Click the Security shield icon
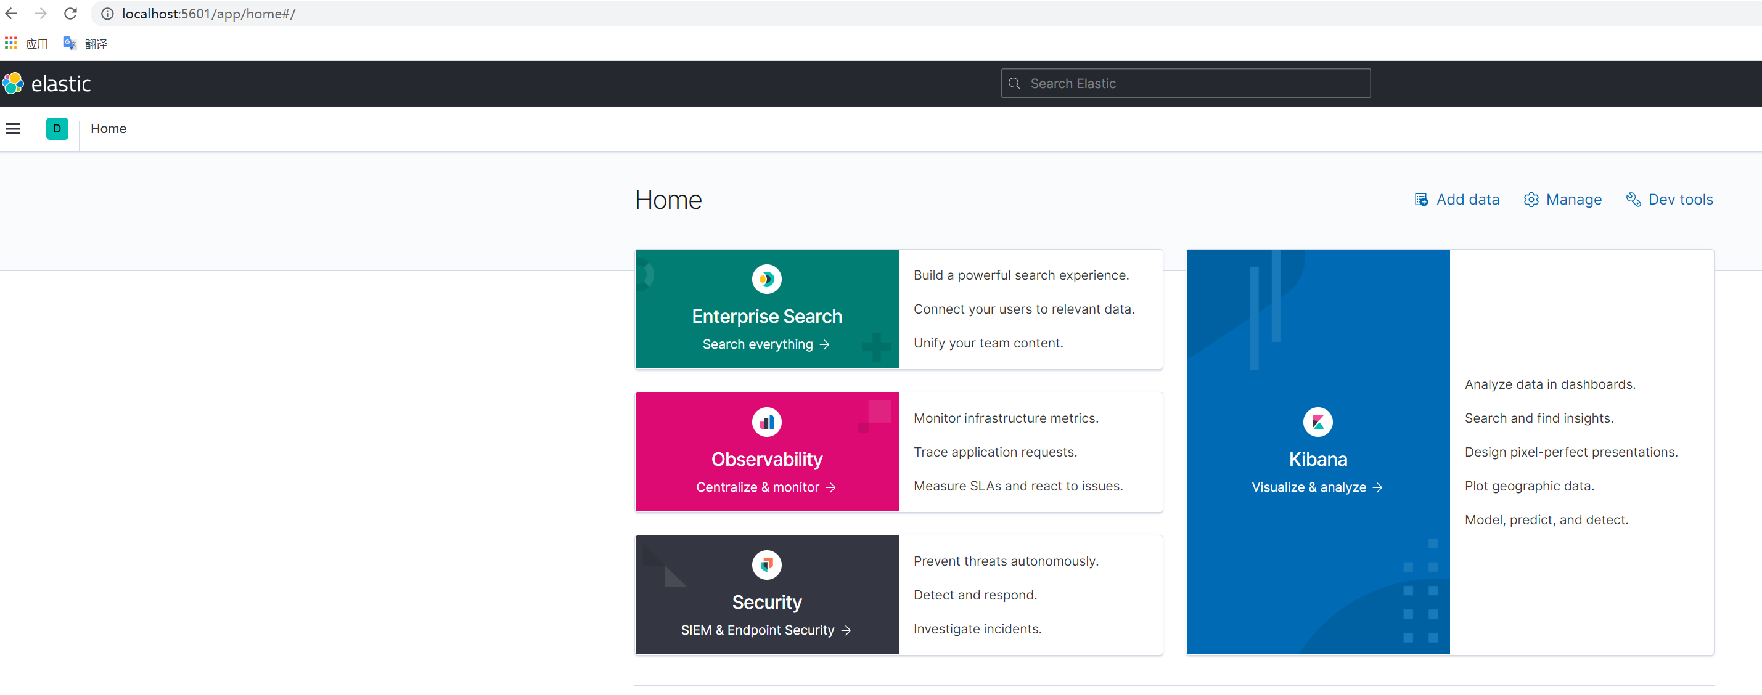The width and height of the screenshot is (1762, 695). [766, 564]
